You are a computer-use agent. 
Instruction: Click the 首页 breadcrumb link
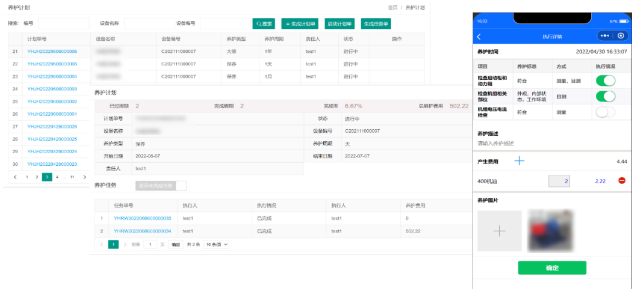point(392,7)
